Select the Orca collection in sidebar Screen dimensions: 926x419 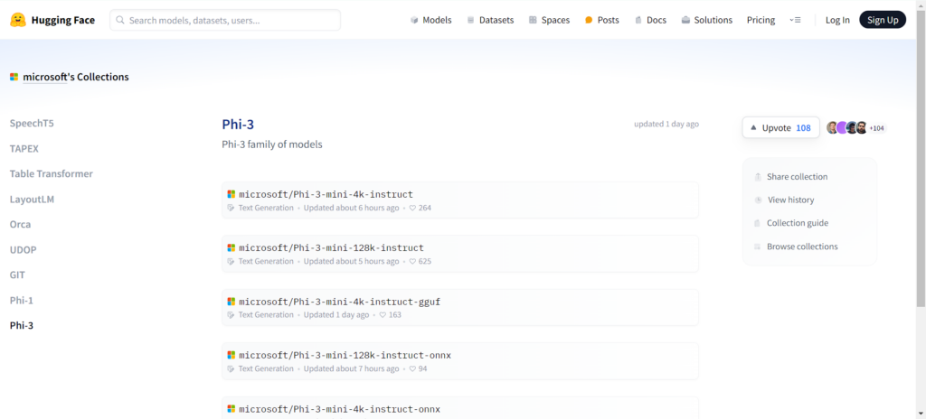point(21,224)
